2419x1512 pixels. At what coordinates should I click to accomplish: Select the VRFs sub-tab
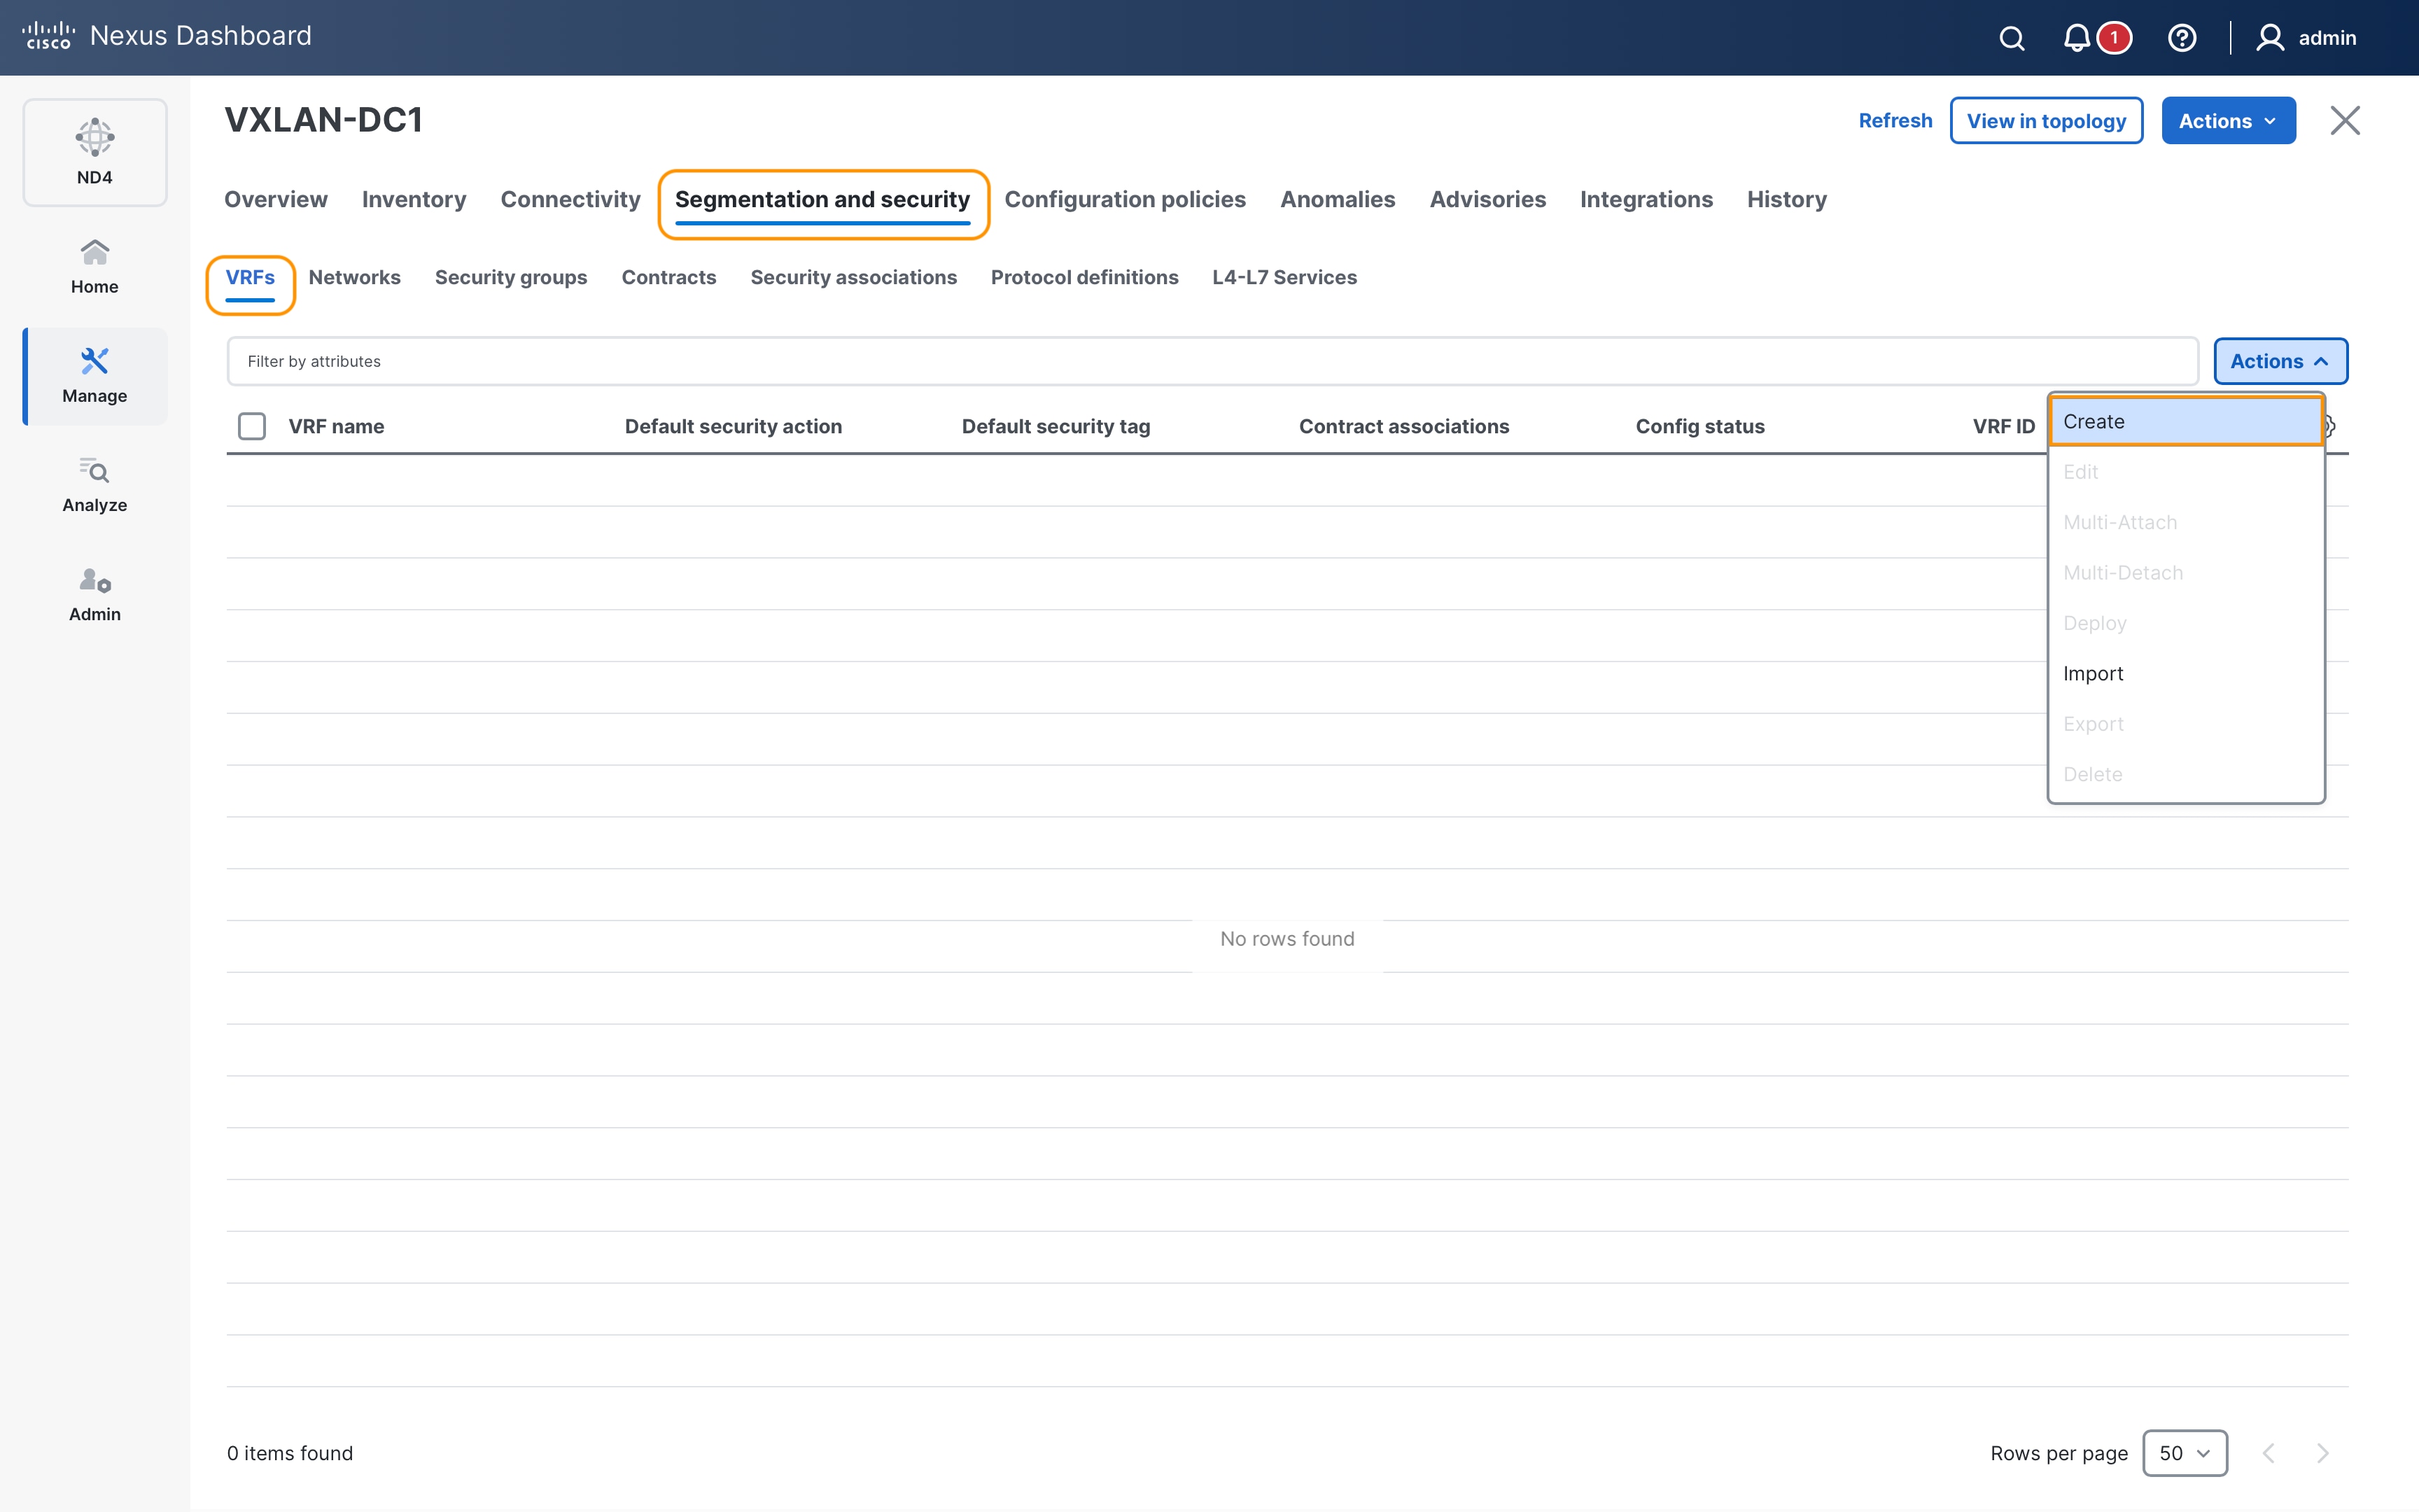pyautogui.click(x=250, y=277)
